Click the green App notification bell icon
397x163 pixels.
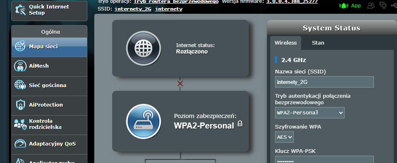pyautogui.click(x=344, y=6)
